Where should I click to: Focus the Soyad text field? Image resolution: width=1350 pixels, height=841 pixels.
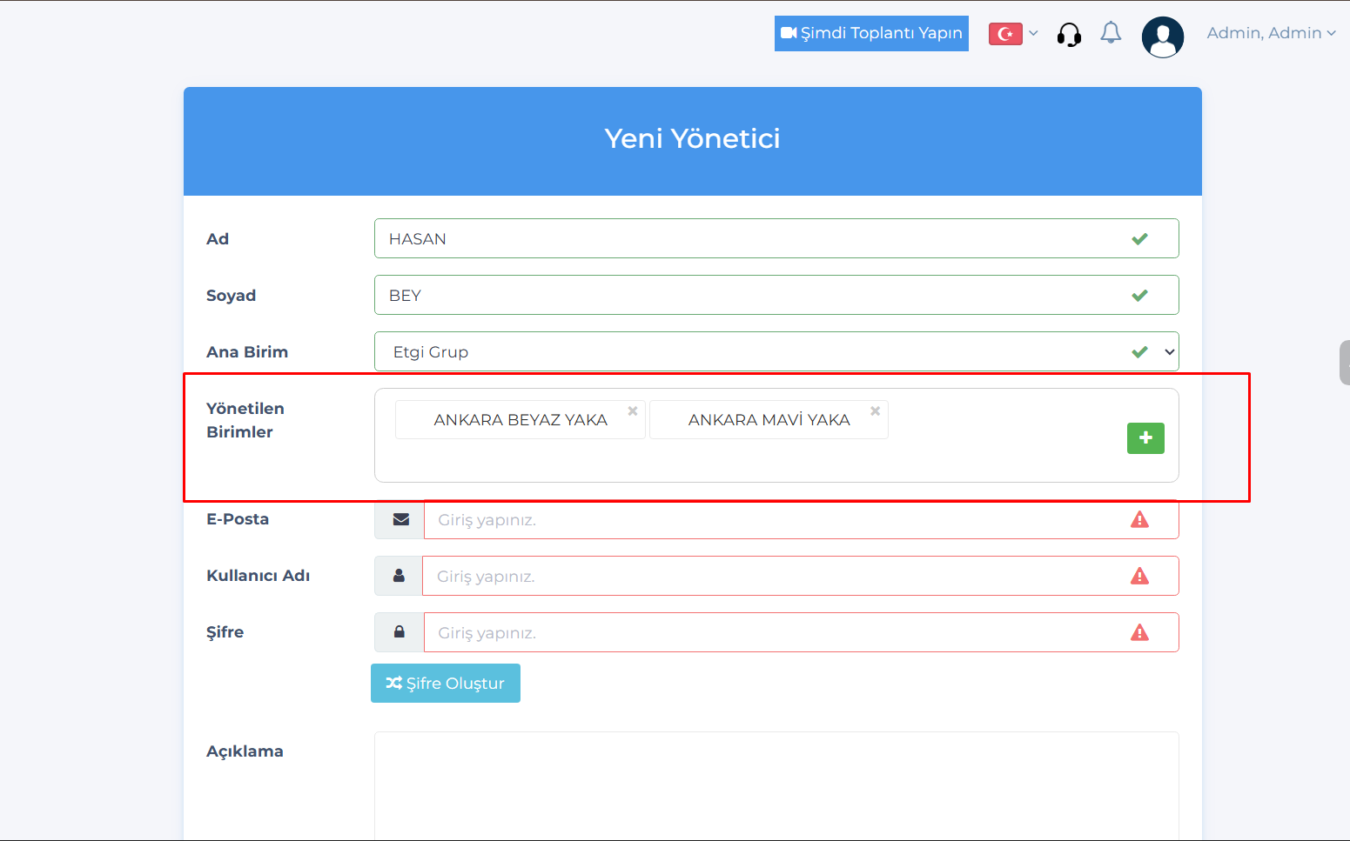pyautogui.click(x=749, y=295)
